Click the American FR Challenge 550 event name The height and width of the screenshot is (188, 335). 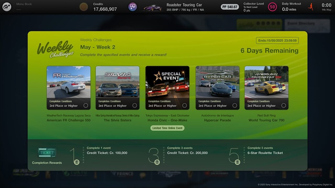coord(69,120)
